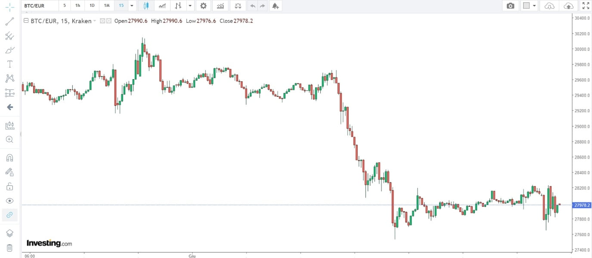Screen dimensions: 592x258
Task: Save chart with cloud upload icon
Action: (x=568, y=6)
